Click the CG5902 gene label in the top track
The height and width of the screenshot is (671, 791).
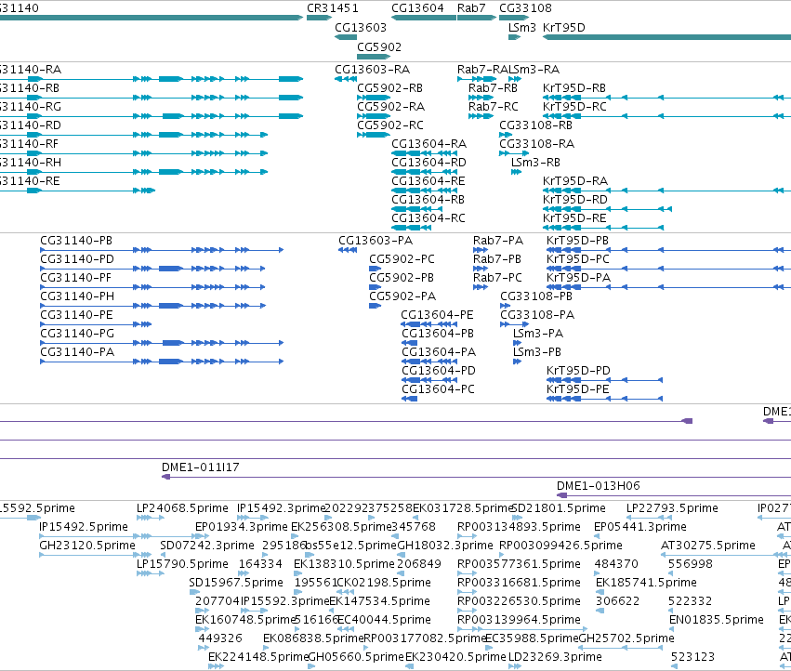point(379,46)
